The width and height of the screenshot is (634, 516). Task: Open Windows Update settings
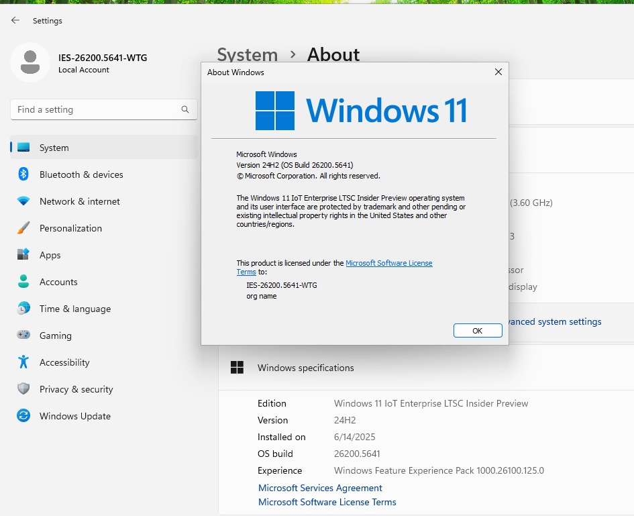point(104,416)
